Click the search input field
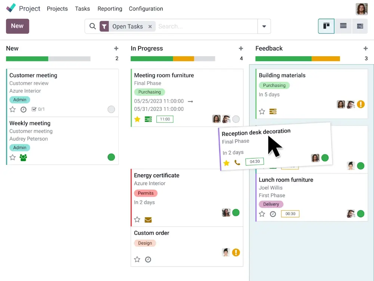The image size is (374, 281). (x=206, y=27)
